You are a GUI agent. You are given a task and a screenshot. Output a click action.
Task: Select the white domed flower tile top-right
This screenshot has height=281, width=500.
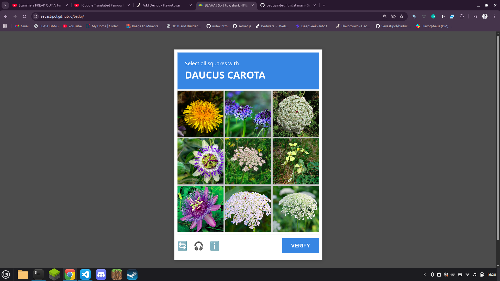coord(296,114)
